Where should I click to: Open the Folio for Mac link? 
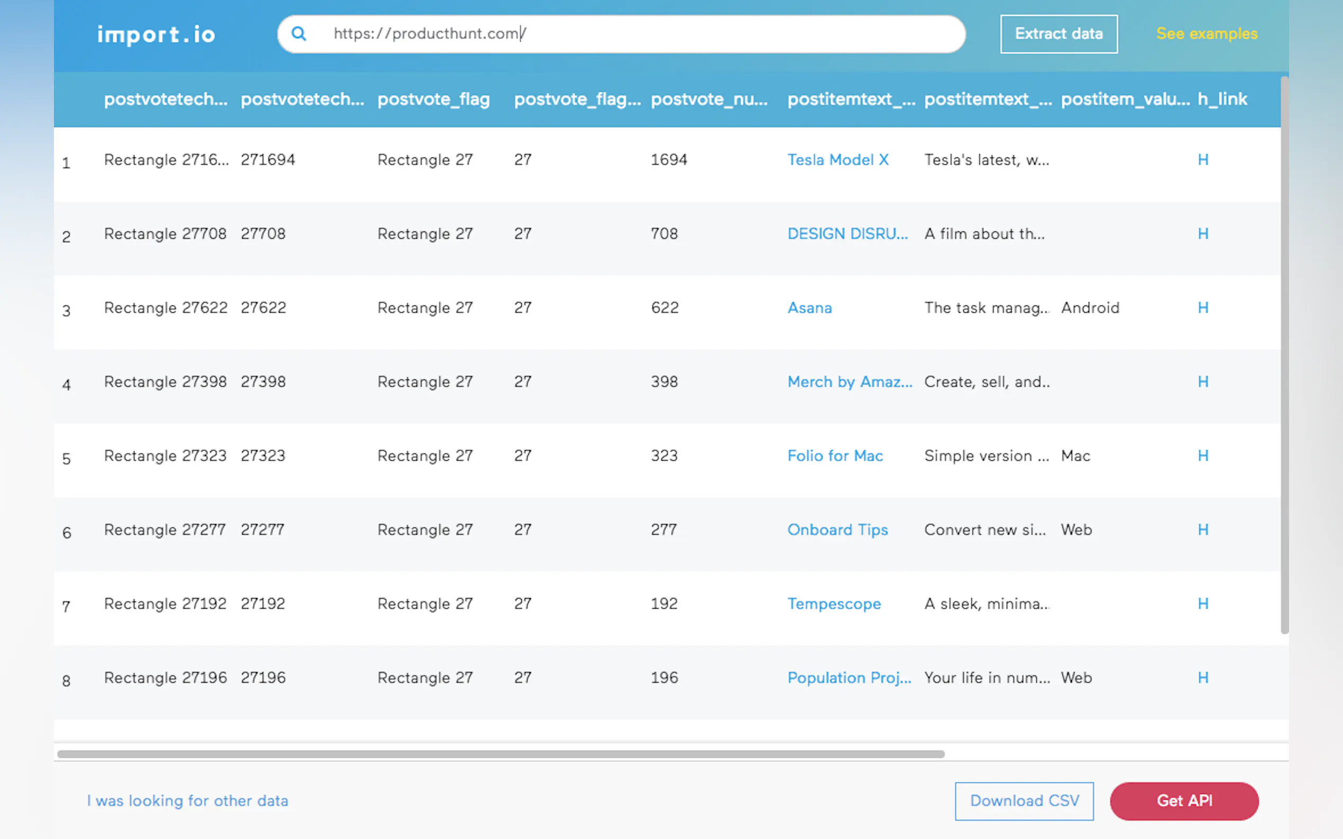pos(835,455)
